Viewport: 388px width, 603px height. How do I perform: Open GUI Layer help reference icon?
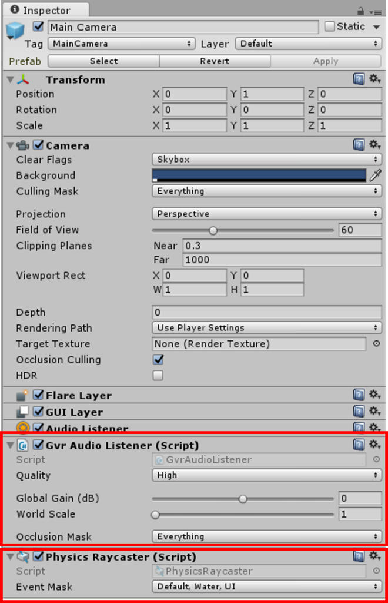coord(359,411)
